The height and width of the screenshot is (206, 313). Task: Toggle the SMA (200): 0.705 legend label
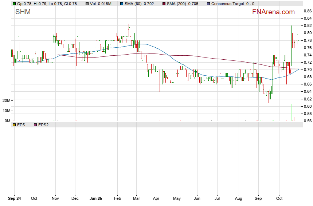pos(183,4)
